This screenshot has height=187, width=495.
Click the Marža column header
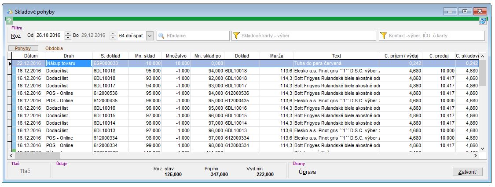point(277,56)
